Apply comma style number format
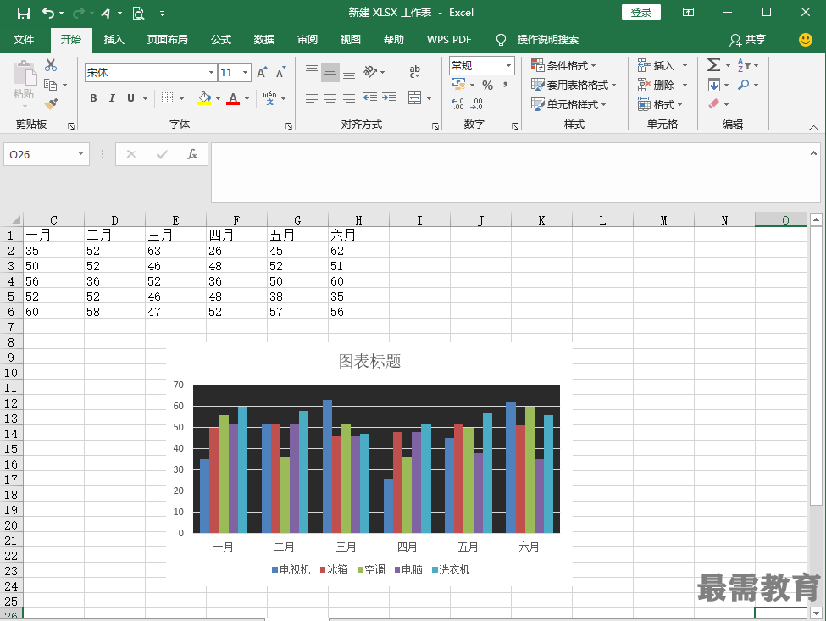Viewport: 826px width, 621px height. [505, 85]
